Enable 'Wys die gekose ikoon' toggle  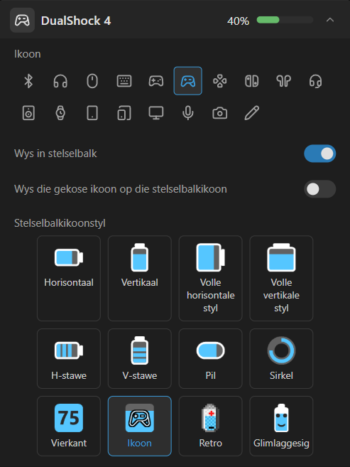(x=320, y=189)
